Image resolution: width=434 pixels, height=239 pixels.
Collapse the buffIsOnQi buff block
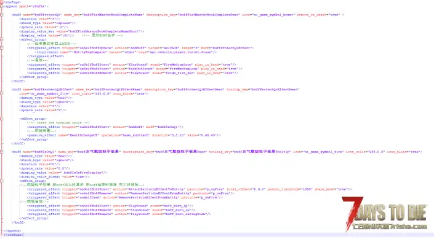point(2,152)
